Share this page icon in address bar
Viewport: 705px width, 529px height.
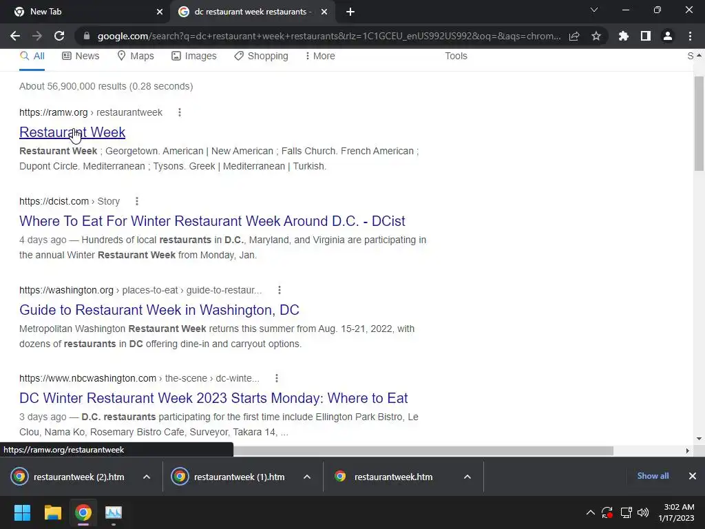(x=574, y=36)
